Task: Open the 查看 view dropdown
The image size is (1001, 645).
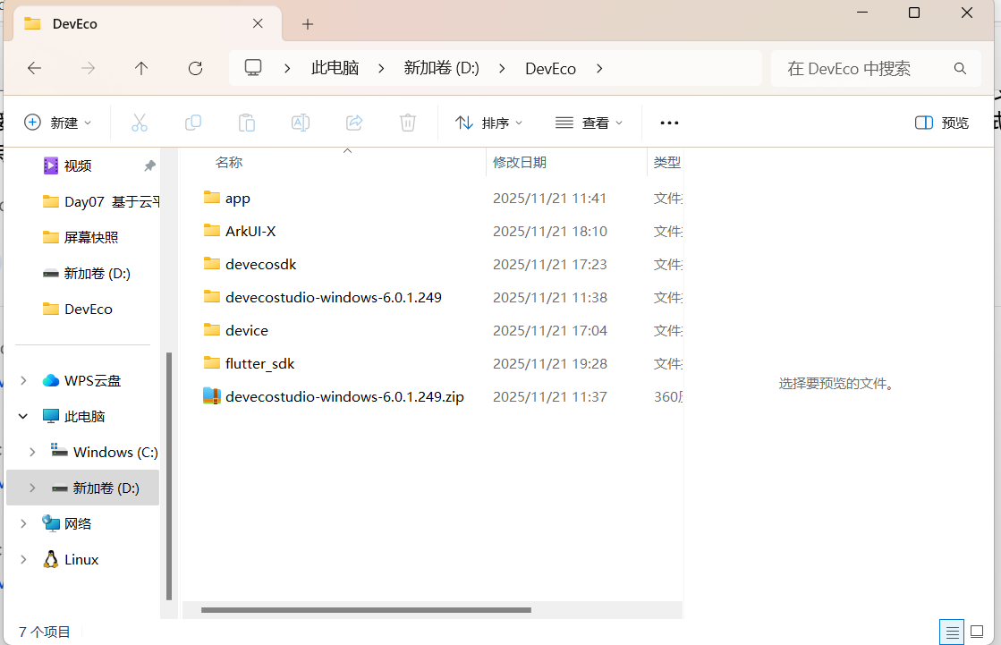Action: click(589, 123)
